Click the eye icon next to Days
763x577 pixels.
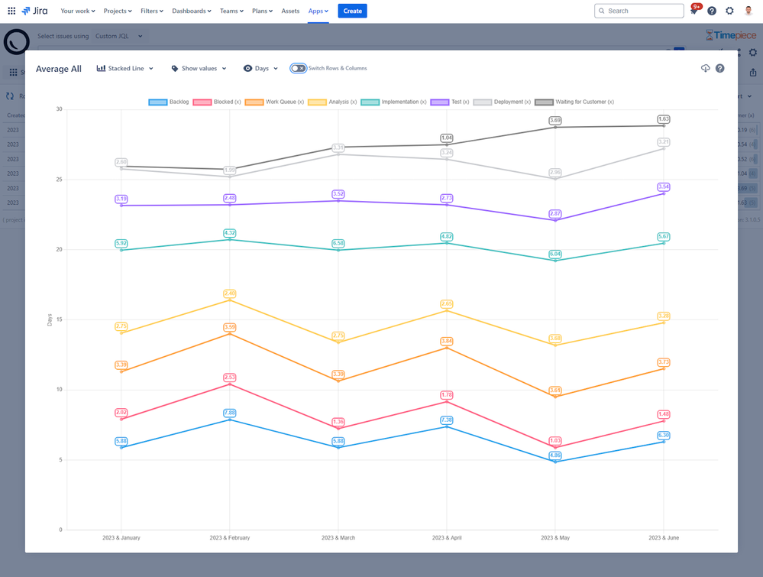coord(247,68)
